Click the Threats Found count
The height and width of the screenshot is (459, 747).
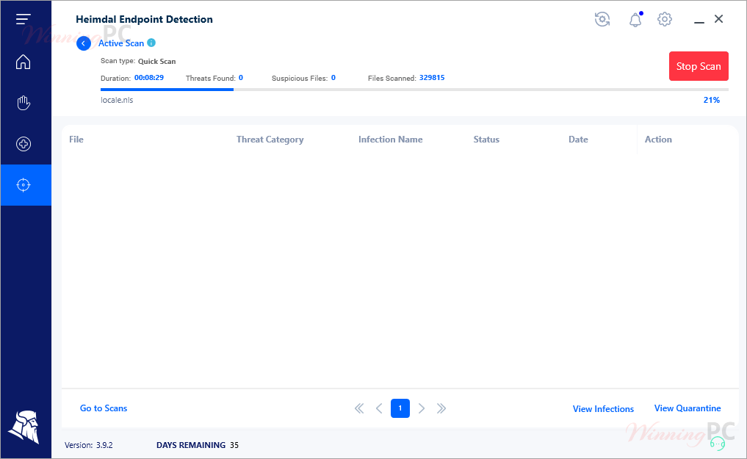(241, 78)
